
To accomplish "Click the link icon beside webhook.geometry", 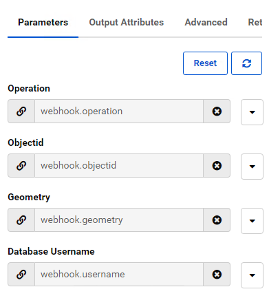I will (x=21, y=220).
